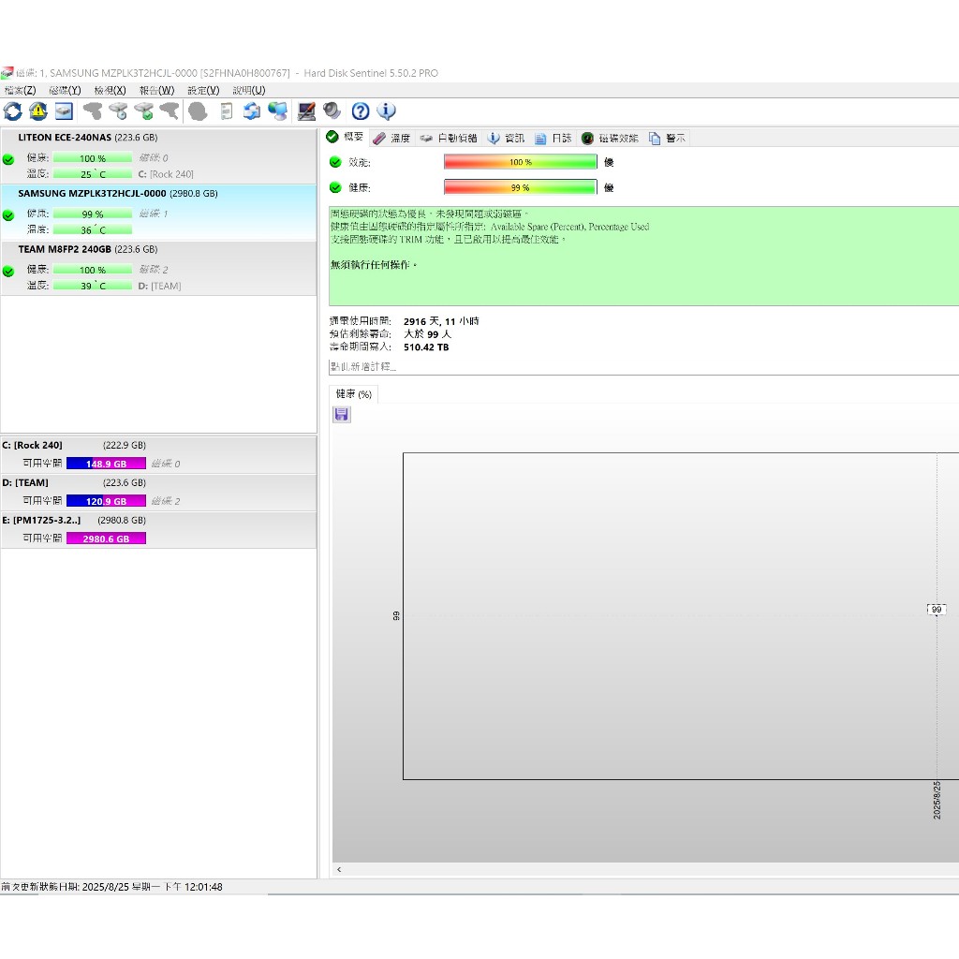Image resolution: width=959 pixels, height=959 pixels.
Task: Click the globe network icon in the toolbar
Action: click(278, 111)
